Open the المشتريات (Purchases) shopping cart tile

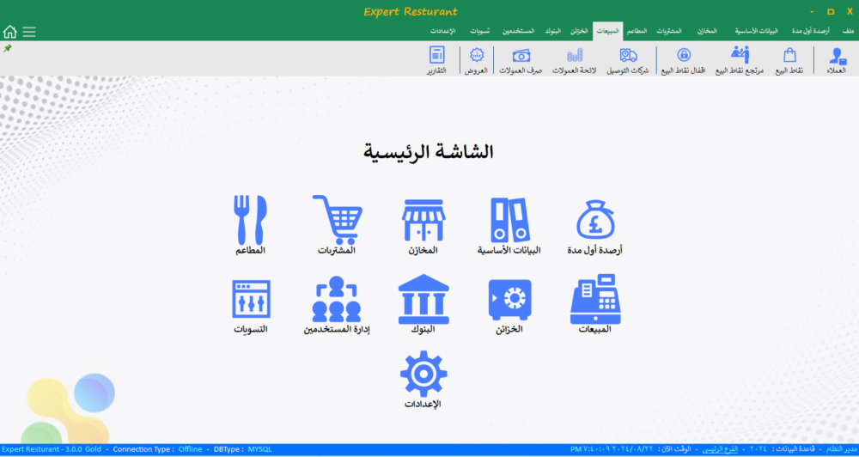pos(336,224)
